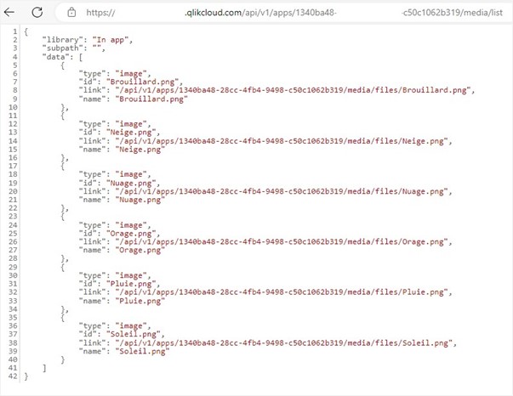Select the "In app" value
The width and height of the screenshot is (513, 396).
pos(111,40)
